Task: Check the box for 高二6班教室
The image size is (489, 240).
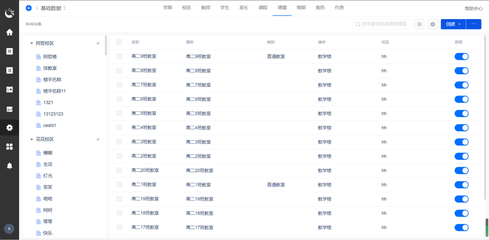Action: [x=119, y=99]
